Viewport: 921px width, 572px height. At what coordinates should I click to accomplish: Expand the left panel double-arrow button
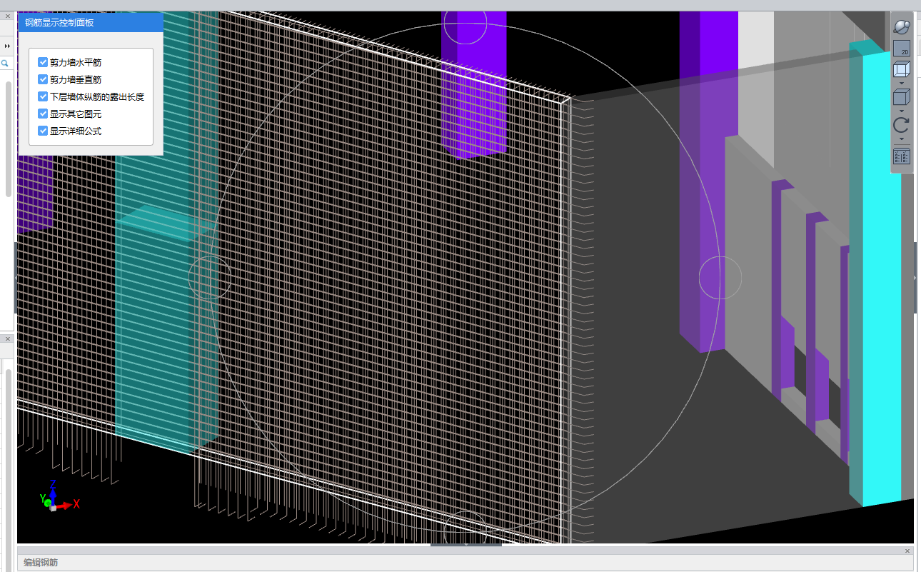(7, 46)
